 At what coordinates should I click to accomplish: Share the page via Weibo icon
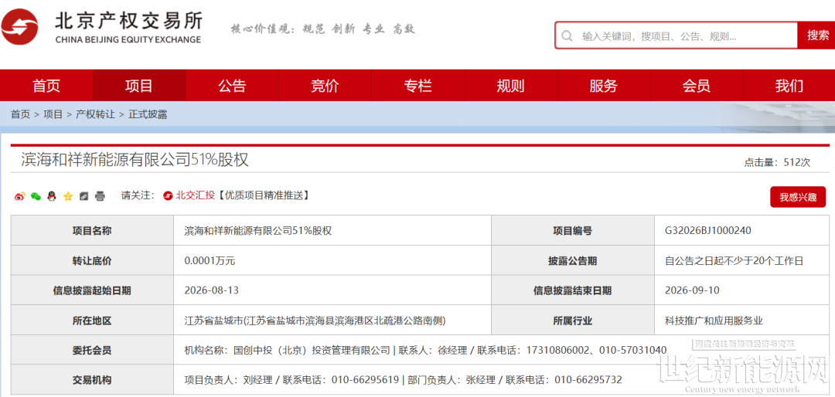coord(19,196)
